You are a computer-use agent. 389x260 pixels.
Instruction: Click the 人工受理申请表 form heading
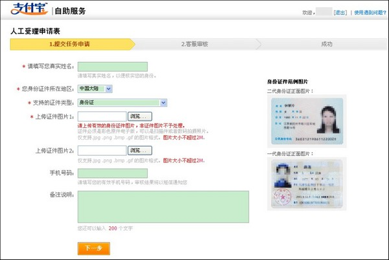(x=36, y=30)
